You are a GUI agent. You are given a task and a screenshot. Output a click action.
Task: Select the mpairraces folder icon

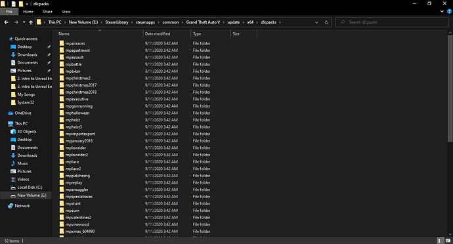62,43
